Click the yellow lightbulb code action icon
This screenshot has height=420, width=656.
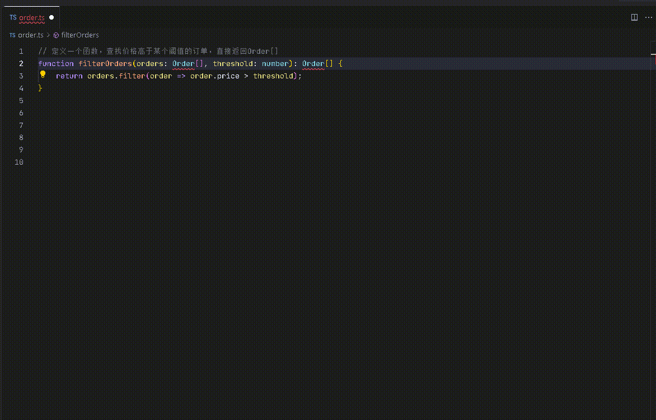(43, 74)
